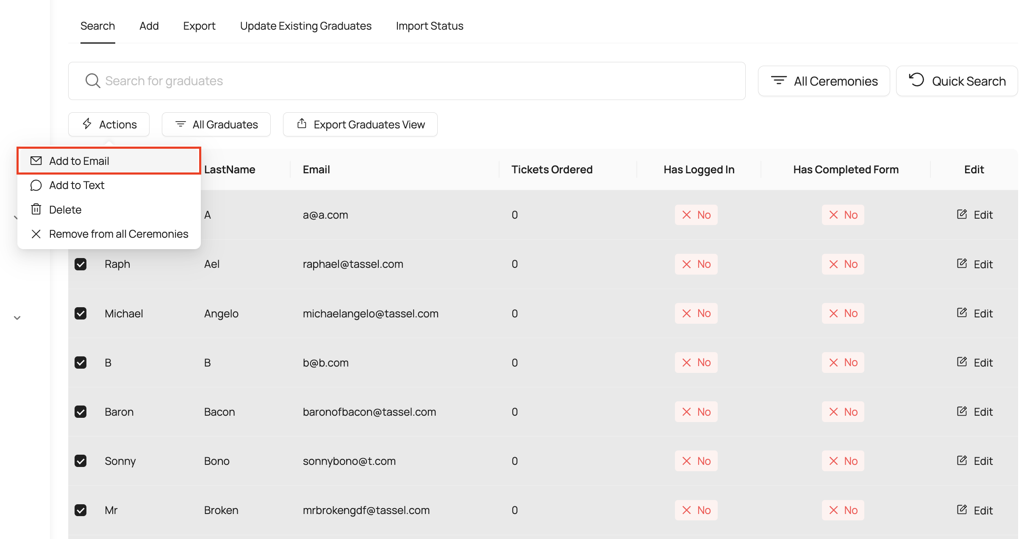Click the envelope icon beside Add to Email

click(36, 161)
